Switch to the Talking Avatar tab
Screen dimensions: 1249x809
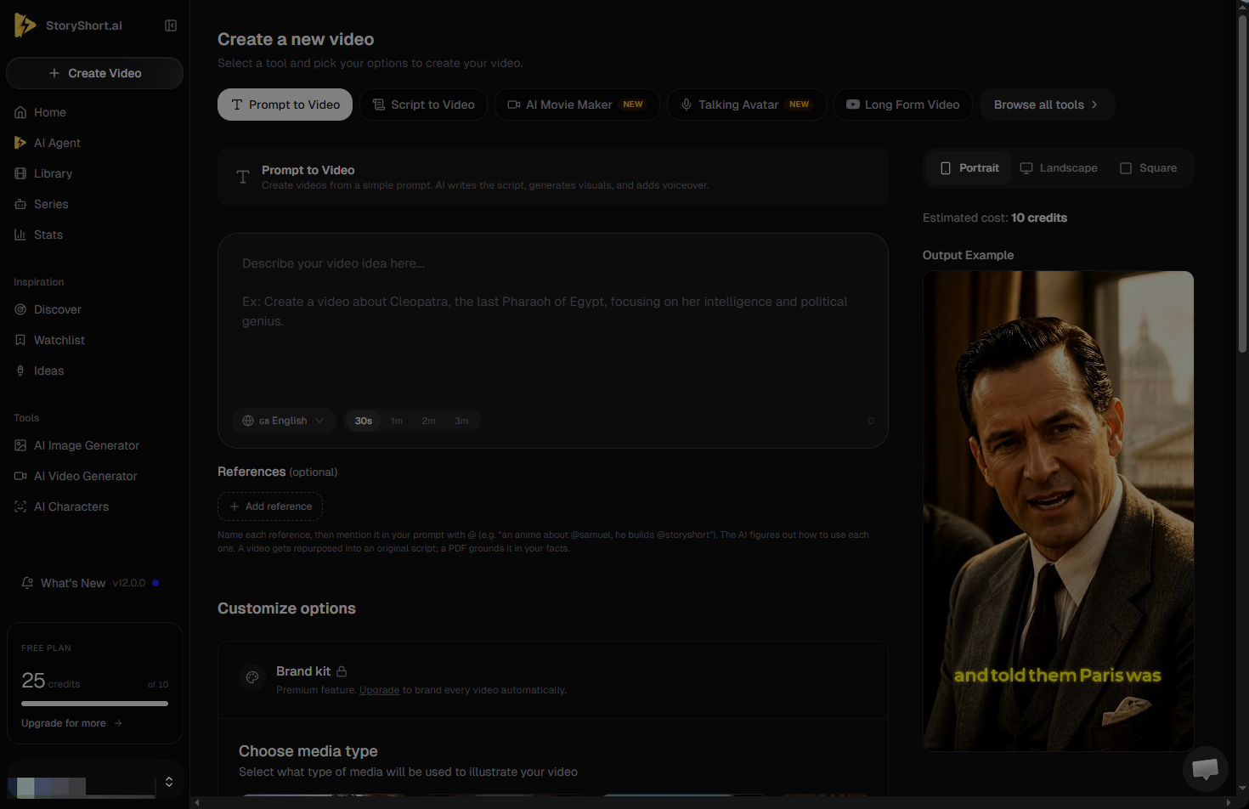tap(747, 105)
